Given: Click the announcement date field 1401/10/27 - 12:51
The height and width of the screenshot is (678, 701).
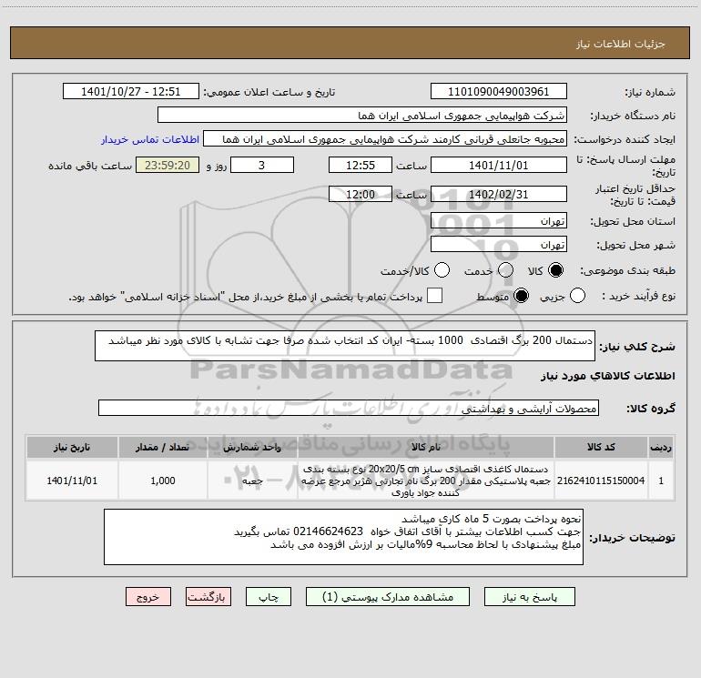Looking at the screenshot, I should click(x=131, y=92).
